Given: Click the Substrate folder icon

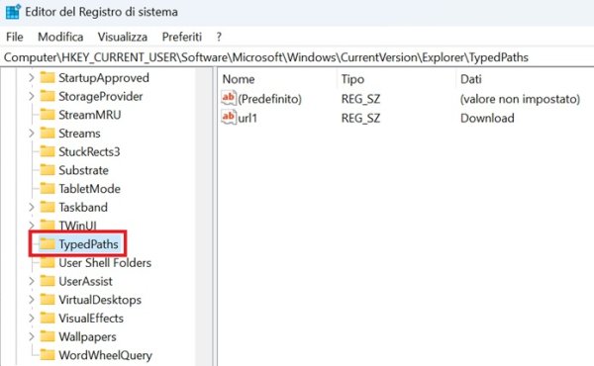Looking at the screenshot, I should [x=48, y=170].
